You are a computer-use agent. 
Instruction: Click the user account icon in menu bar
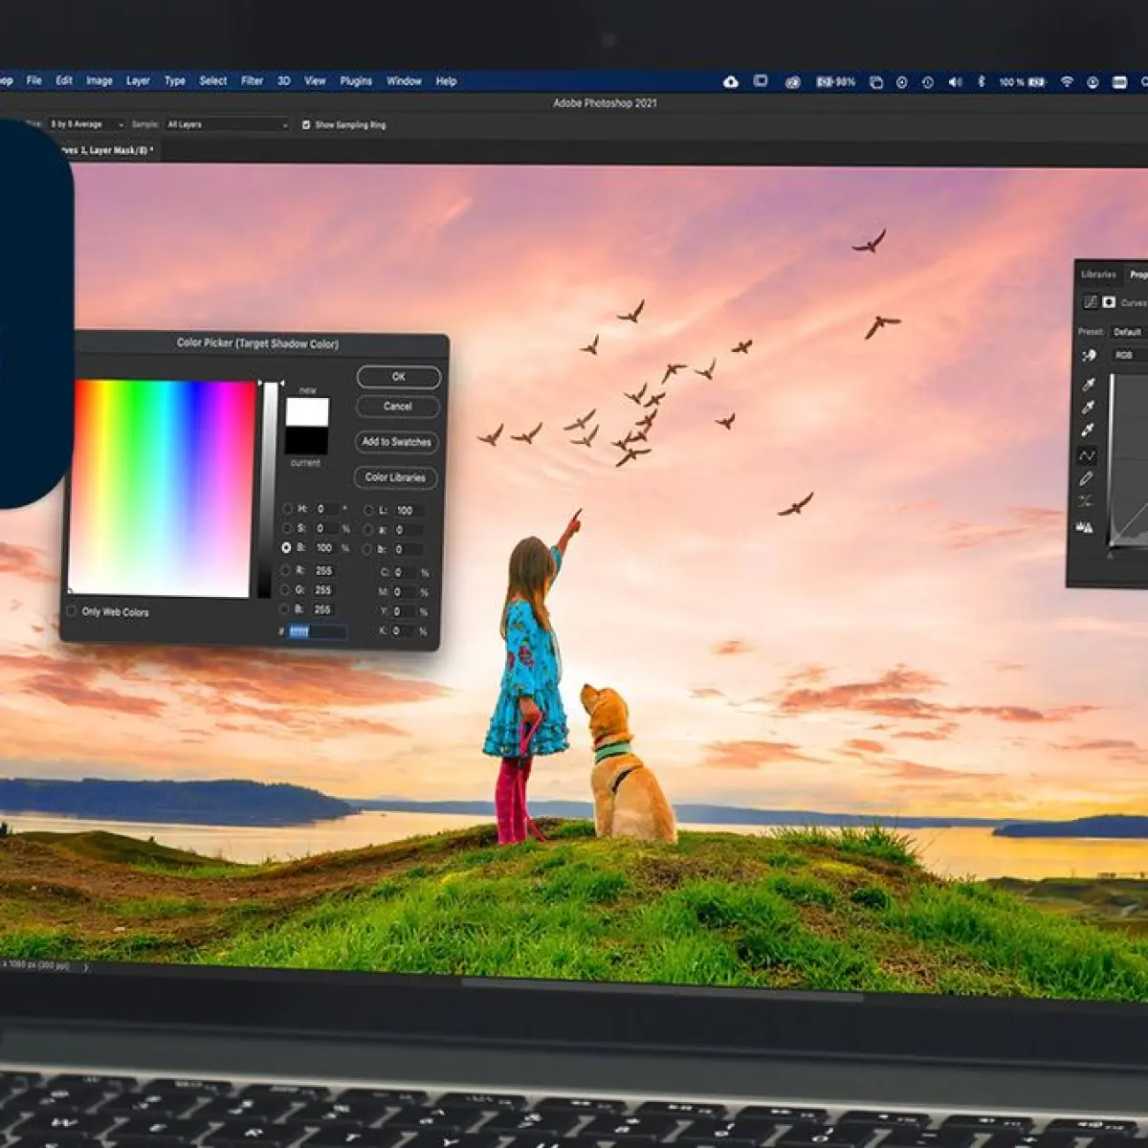(1093, 82)
